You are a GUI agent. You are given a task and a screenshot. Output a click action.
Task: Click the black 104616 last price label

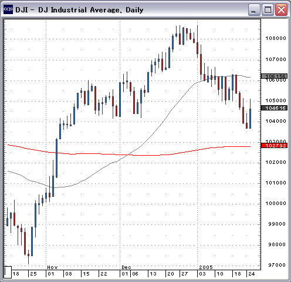pos(274,108)
